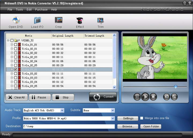
Task: Click the Open Folder button
Action: [x=151, y=126]
